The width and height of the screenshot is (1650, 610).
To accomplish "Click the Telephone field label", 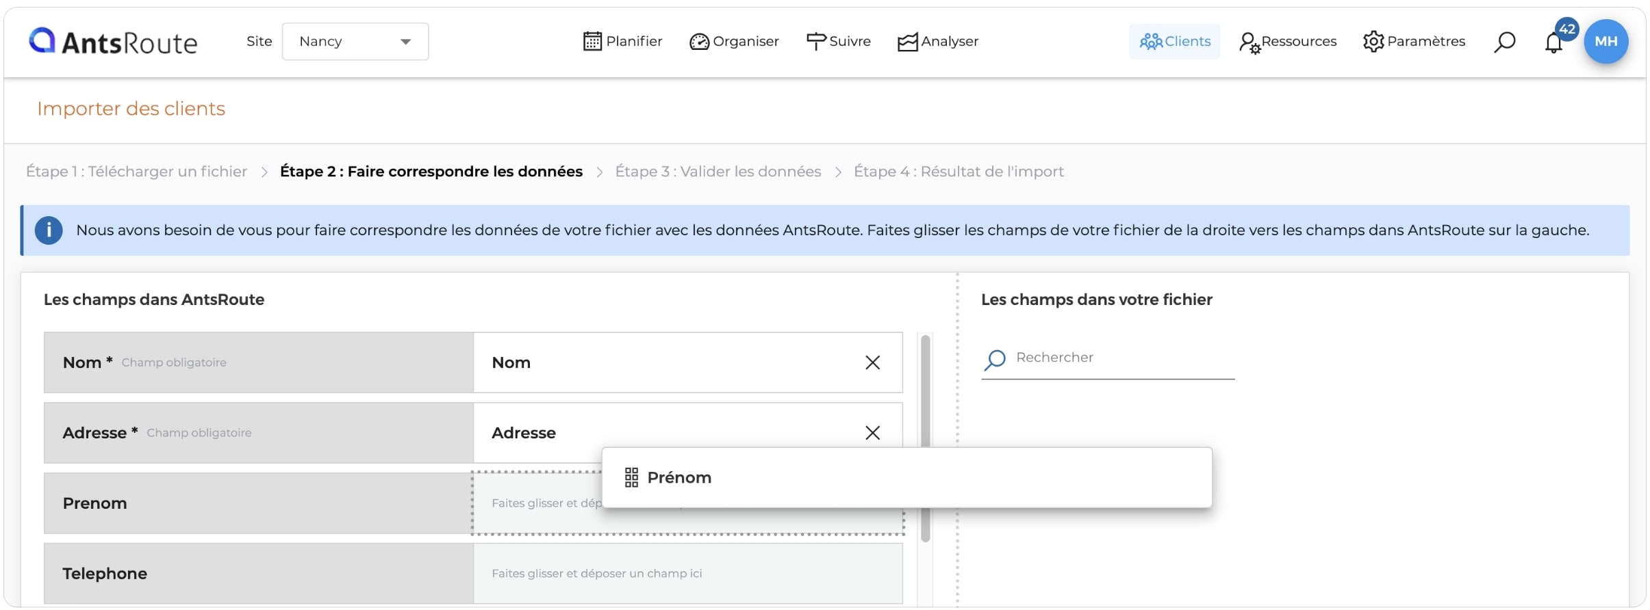I will (105, 574).
